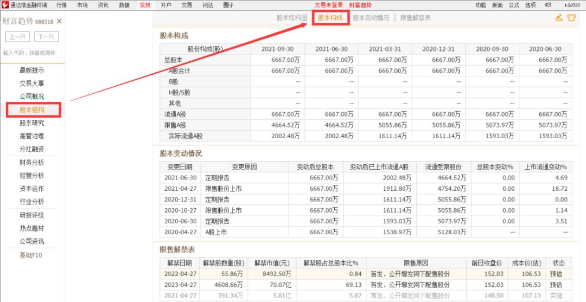Click the 2020-06-30 column header in 股本构成

[x=546, y=49]
